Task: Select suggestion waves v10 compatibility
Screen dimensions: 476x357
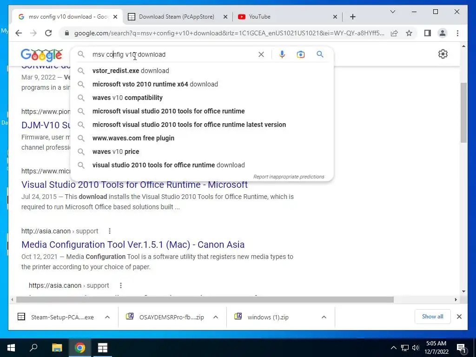Action: [x=202, y=98]
